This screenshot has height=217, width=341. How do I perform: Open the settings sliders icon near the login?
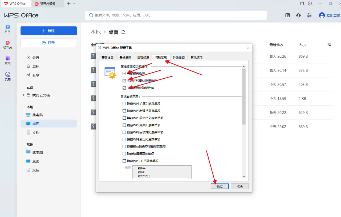coord(309,15)
